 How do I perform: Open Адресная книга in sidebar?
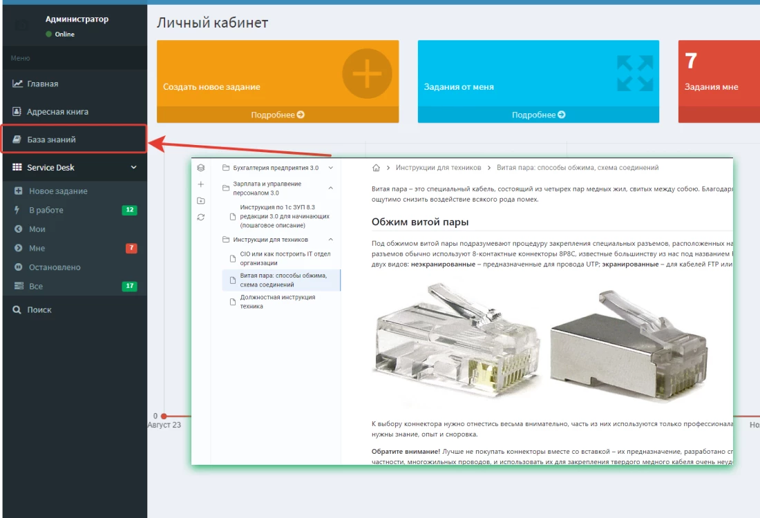[x=57, y=111]
